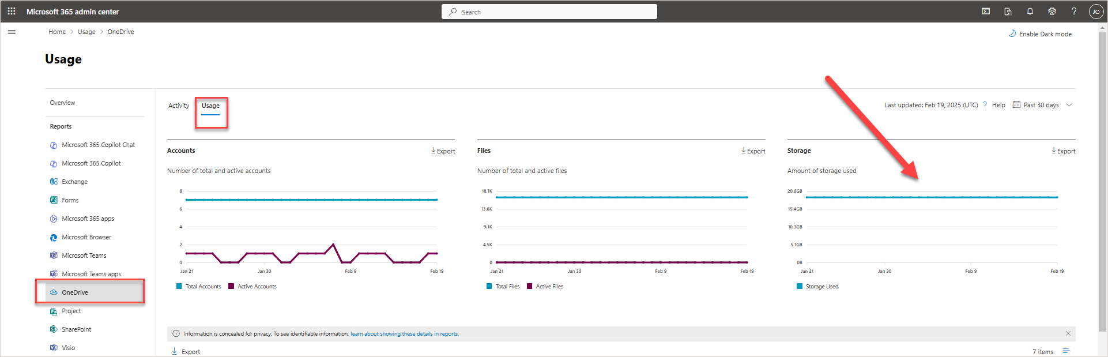Screen dimensions: 1108x357
Task: Export the Storage chart data
Action: (x=1063, y=151)
